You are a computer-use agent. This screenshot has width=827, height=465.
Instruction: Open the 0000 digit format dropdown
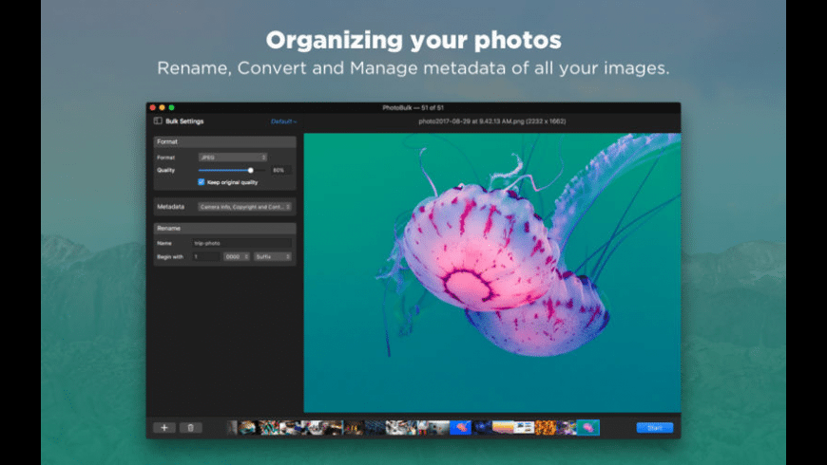pos(237,257)
